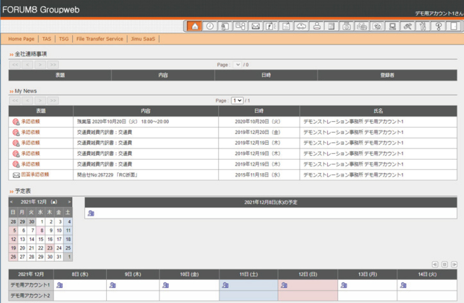Click the My News next page button

pos(40,100)
